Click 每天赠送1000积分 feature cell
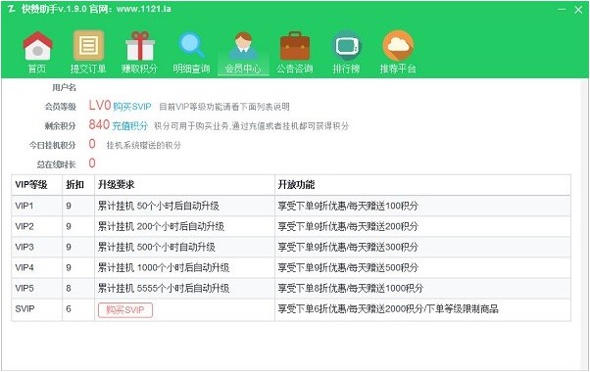The image size is (590, 372). [x=423, y=289]
